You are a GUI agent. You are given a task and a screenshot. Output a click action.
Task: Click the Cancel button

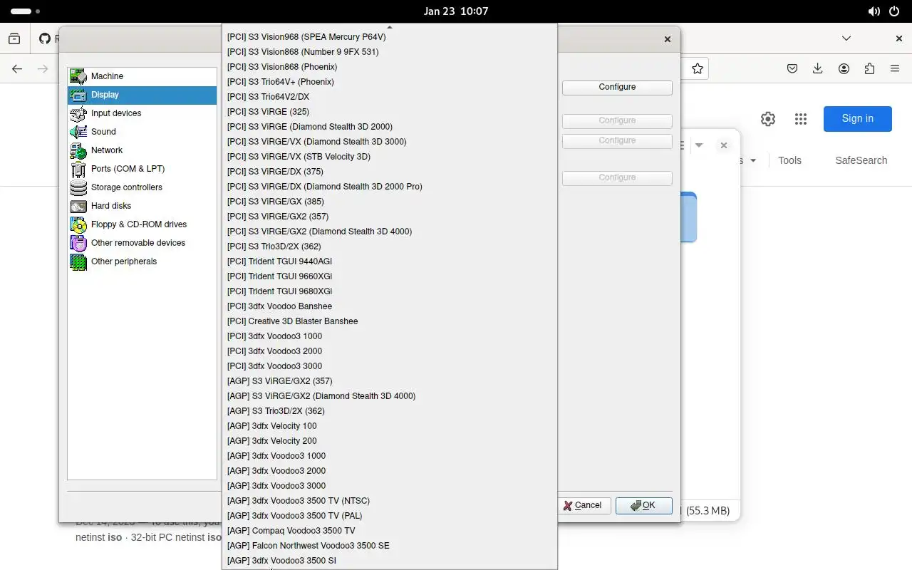click(583, 505)
